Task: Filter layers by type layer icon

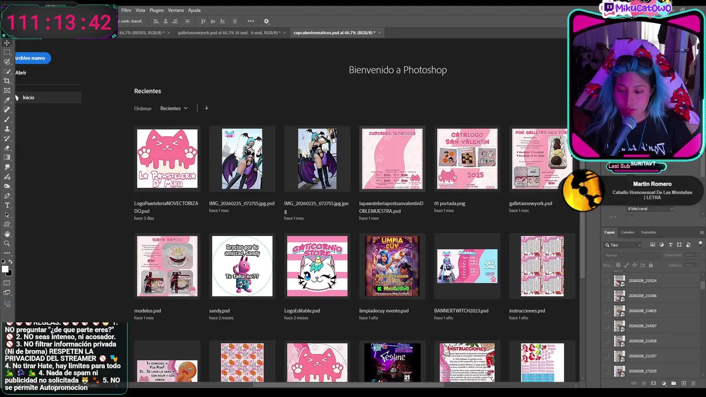Action: point(671,244)
